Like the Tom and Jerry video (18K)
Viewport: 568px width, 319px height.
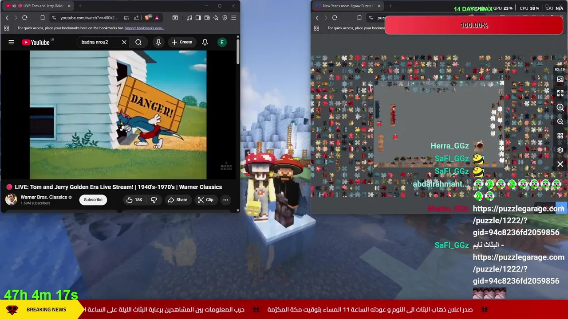pos(134,200)
